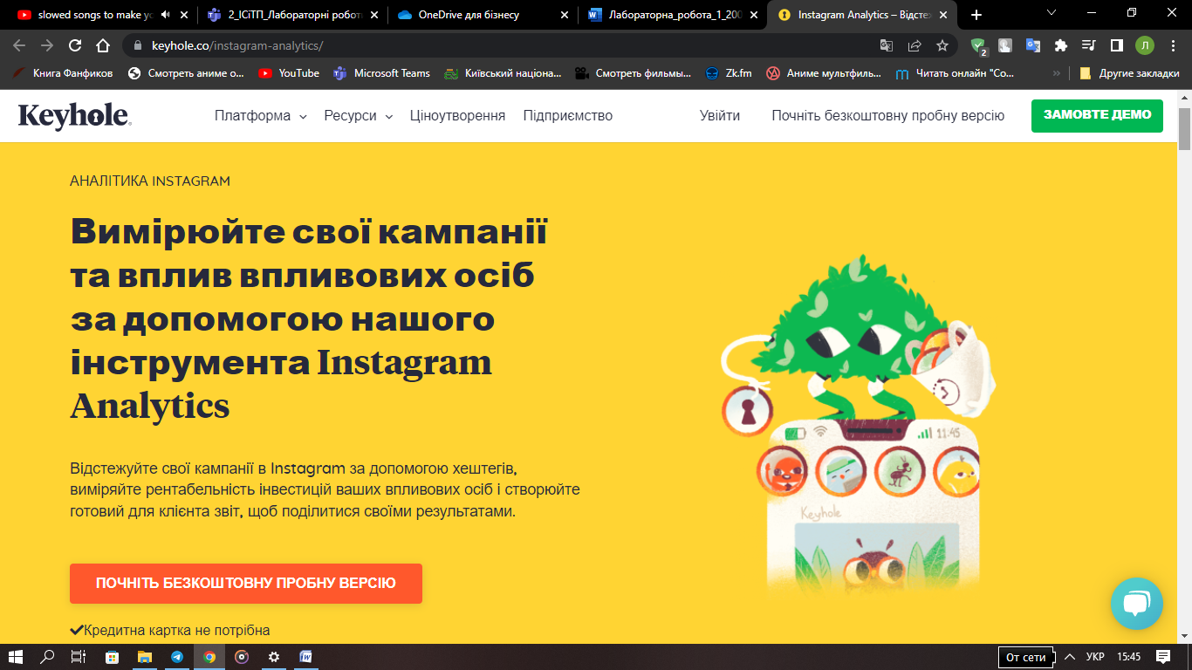Open the browser home page icon

[103, 45]
